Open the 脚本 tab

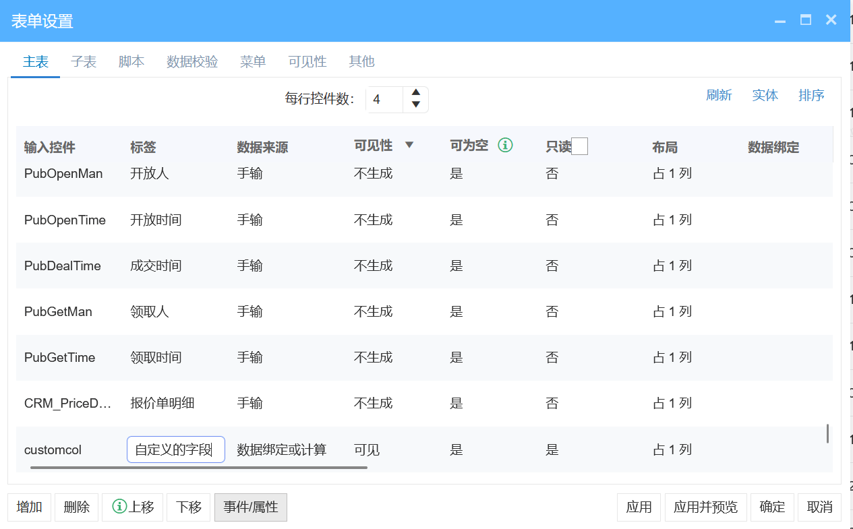131,61
